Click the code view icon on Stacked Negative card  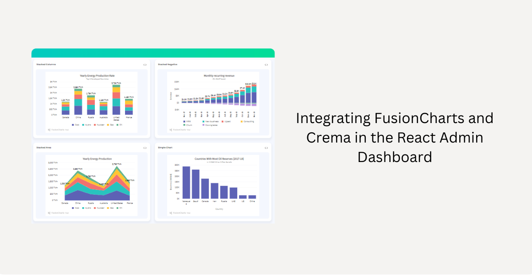pyautogui.click(x=266, y=64)
